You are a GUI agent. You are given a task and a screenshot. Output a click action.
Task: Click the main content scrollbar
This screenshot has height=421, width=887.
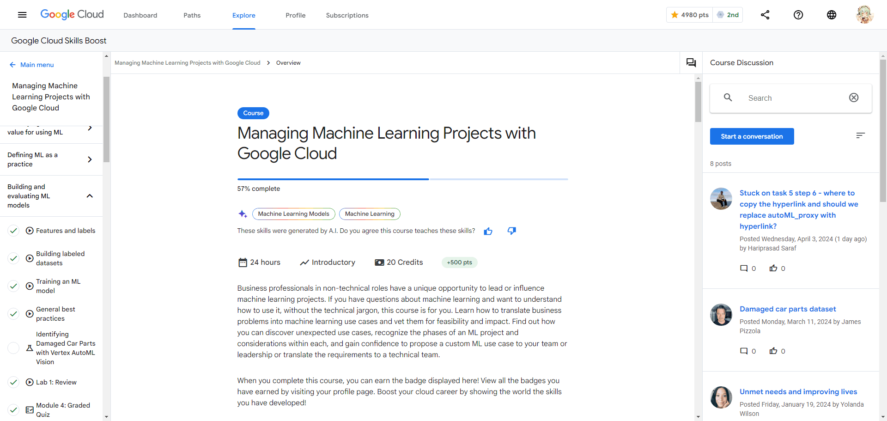click(698, 102)
